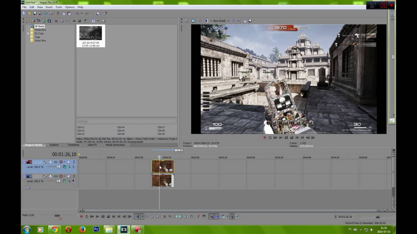The image size is (417, 234).
Task: Minimize track 1 using its header button
Action: [24, 162]
